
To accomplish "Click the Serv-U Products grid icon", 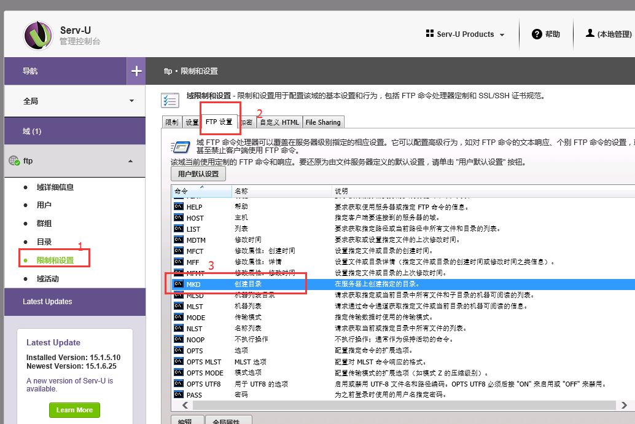I will (430, 34).
